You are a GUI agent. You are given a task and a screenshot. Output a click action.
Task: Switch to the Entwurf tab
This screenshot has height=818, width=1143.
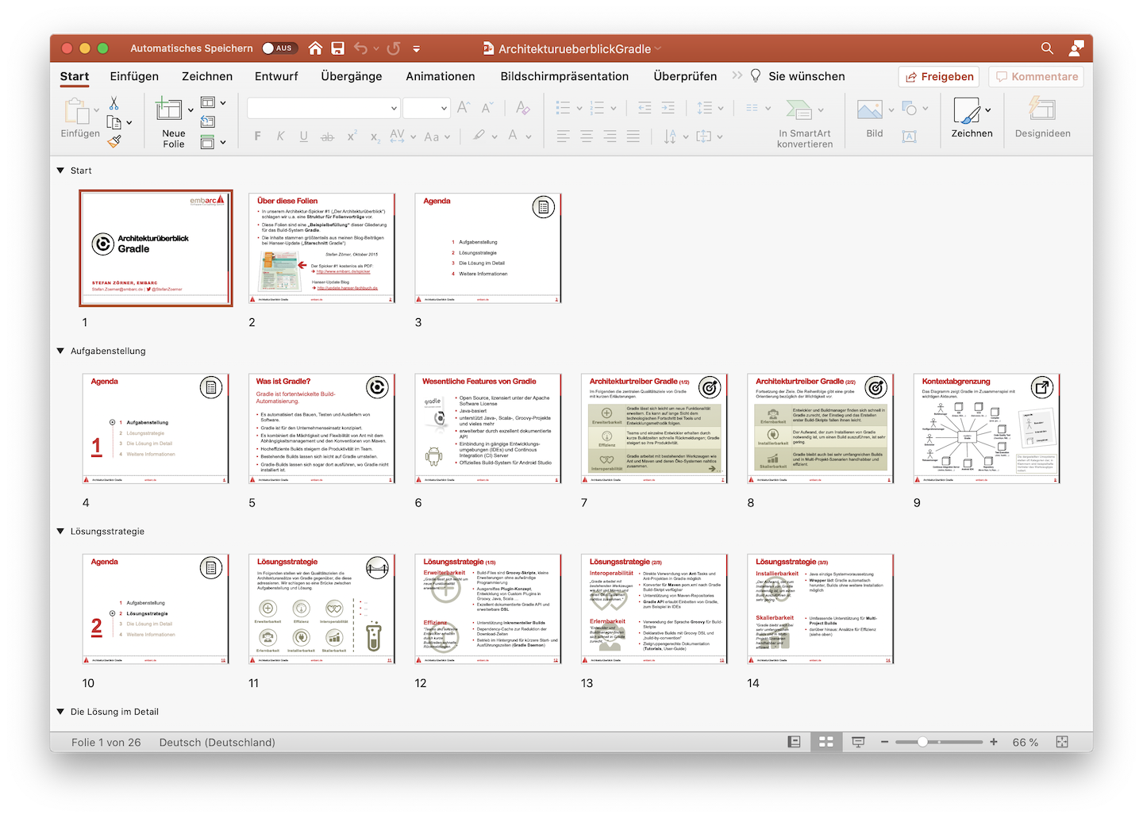point(276,76)
